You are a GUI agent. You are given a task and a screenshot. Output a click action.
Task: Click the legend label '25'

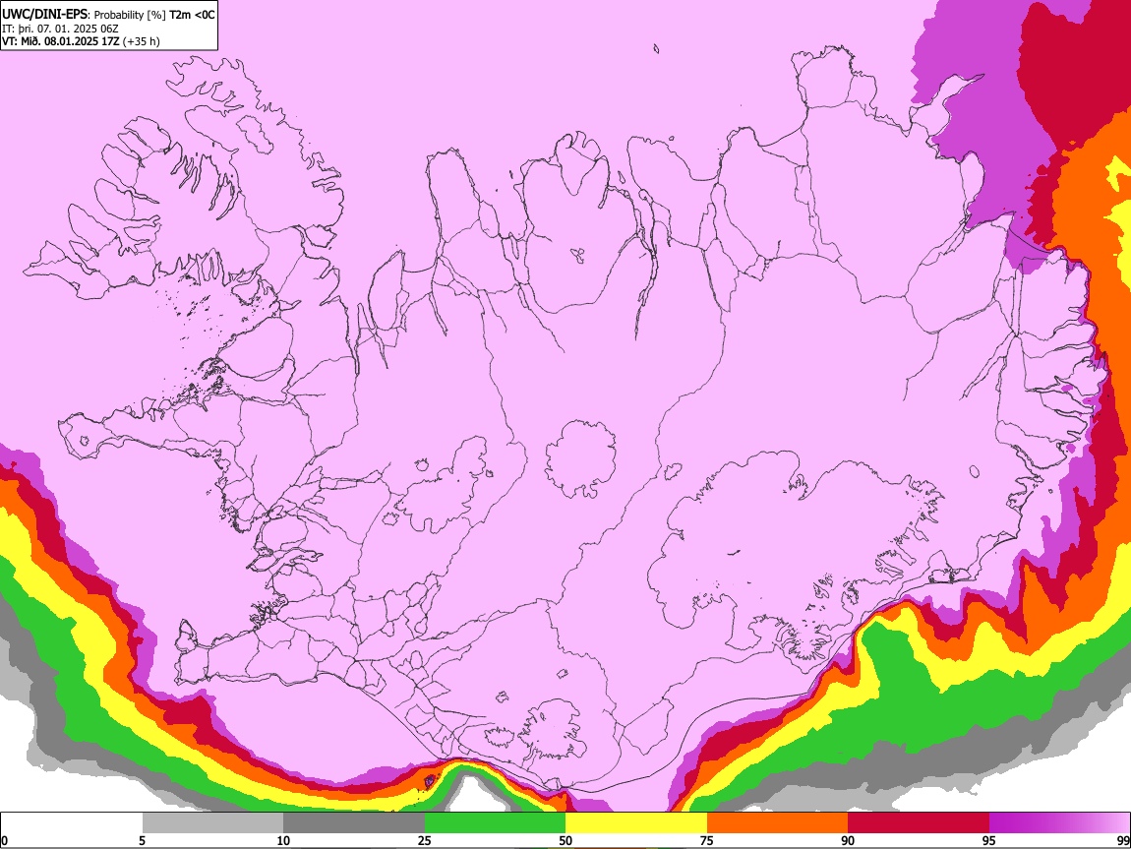(425, 840)
